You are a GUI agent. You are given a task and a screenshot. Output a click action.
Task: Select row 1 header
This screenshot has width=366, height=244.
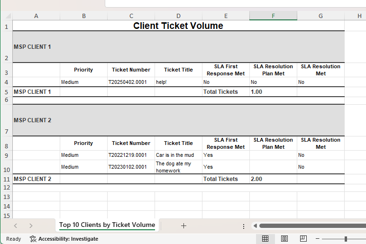tap(6, 26)
